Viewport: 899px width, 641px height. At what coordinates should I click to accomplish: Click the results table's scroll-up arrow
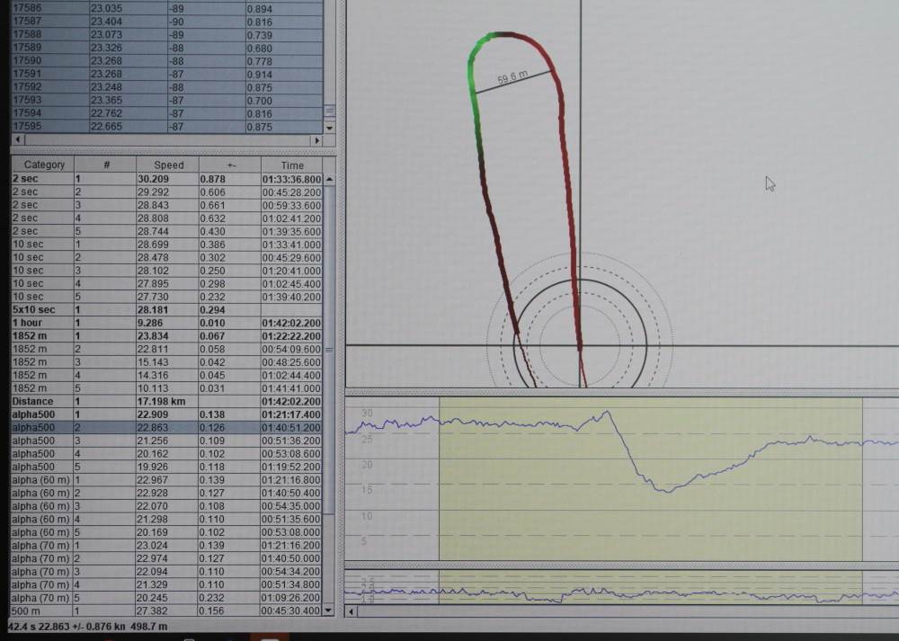tap(329, 180)
